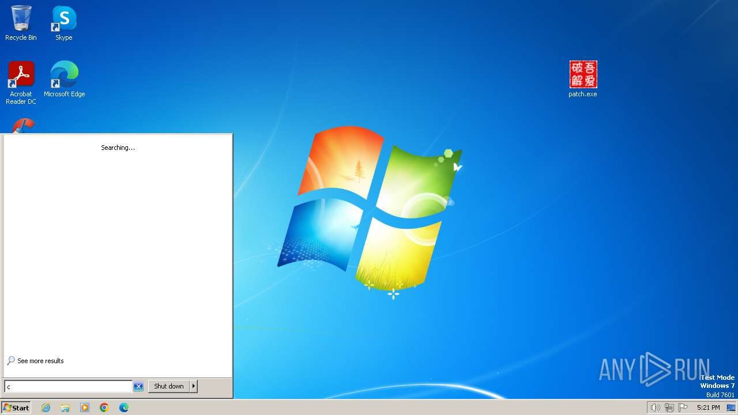
Task: Open the network tray icon
Action: tap(669, 408)
